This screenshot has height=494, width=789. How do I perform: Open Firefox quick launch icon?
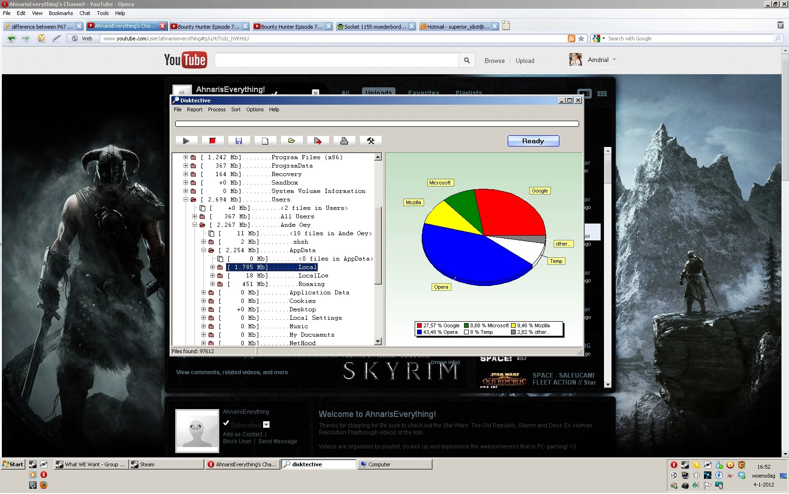[x=44, y=485]
